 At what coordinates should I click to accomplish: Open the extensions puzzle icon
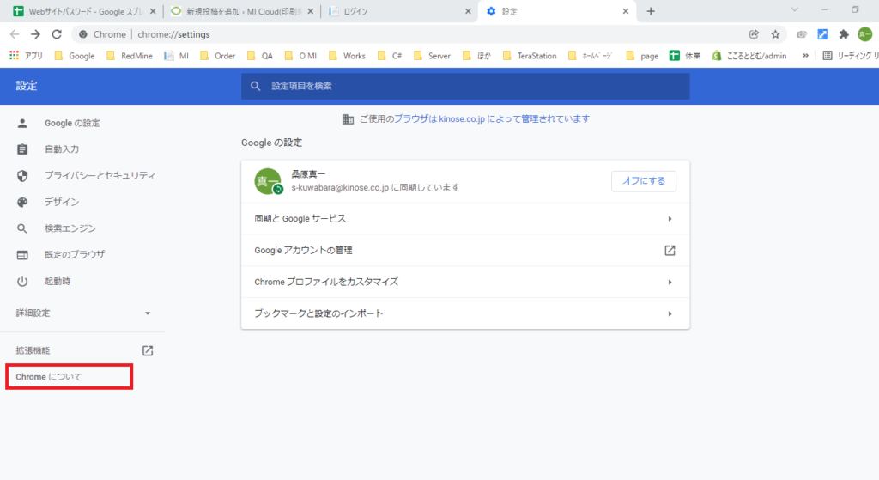coord(844,34)
